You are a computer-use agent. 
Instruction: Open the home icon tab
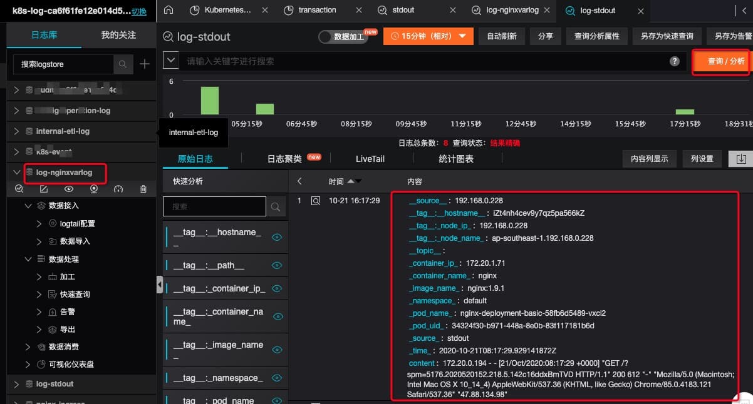click(x=168, y=10)
